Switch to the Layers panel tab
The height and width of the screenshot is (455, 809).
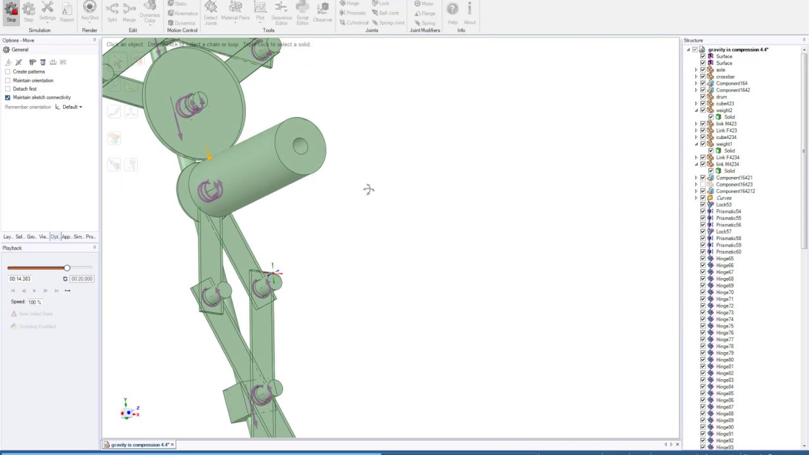[x=8, y=237]
